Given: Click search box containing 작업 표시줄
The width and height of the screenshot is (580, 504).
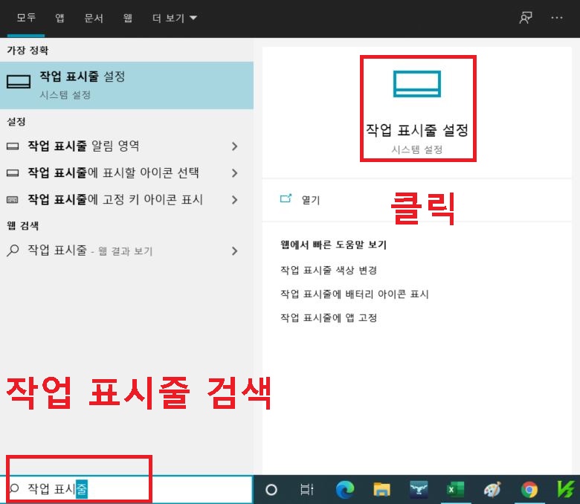Looking at the screenshot, I should tap(126, 489).
